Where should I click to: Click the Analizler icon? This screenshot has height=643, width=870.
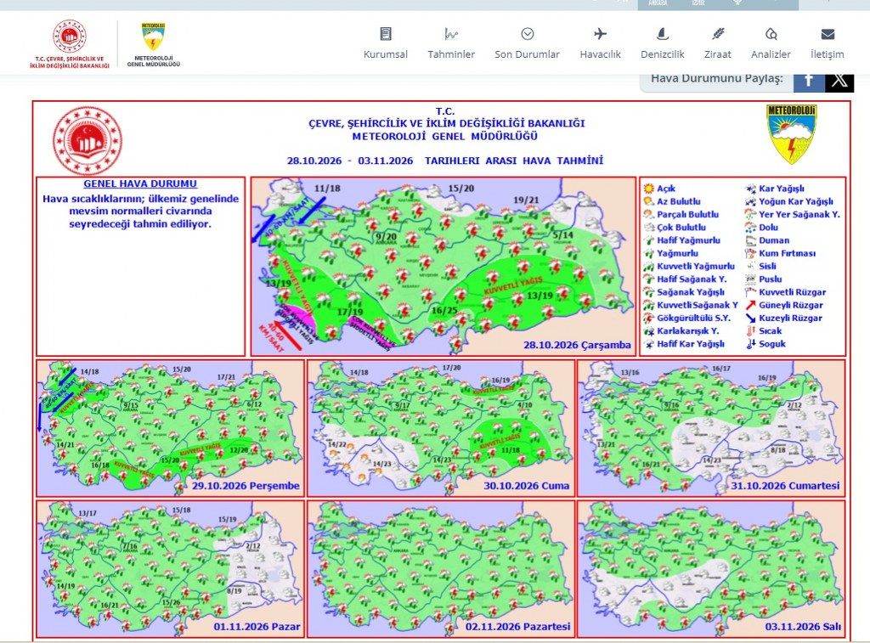771,34
